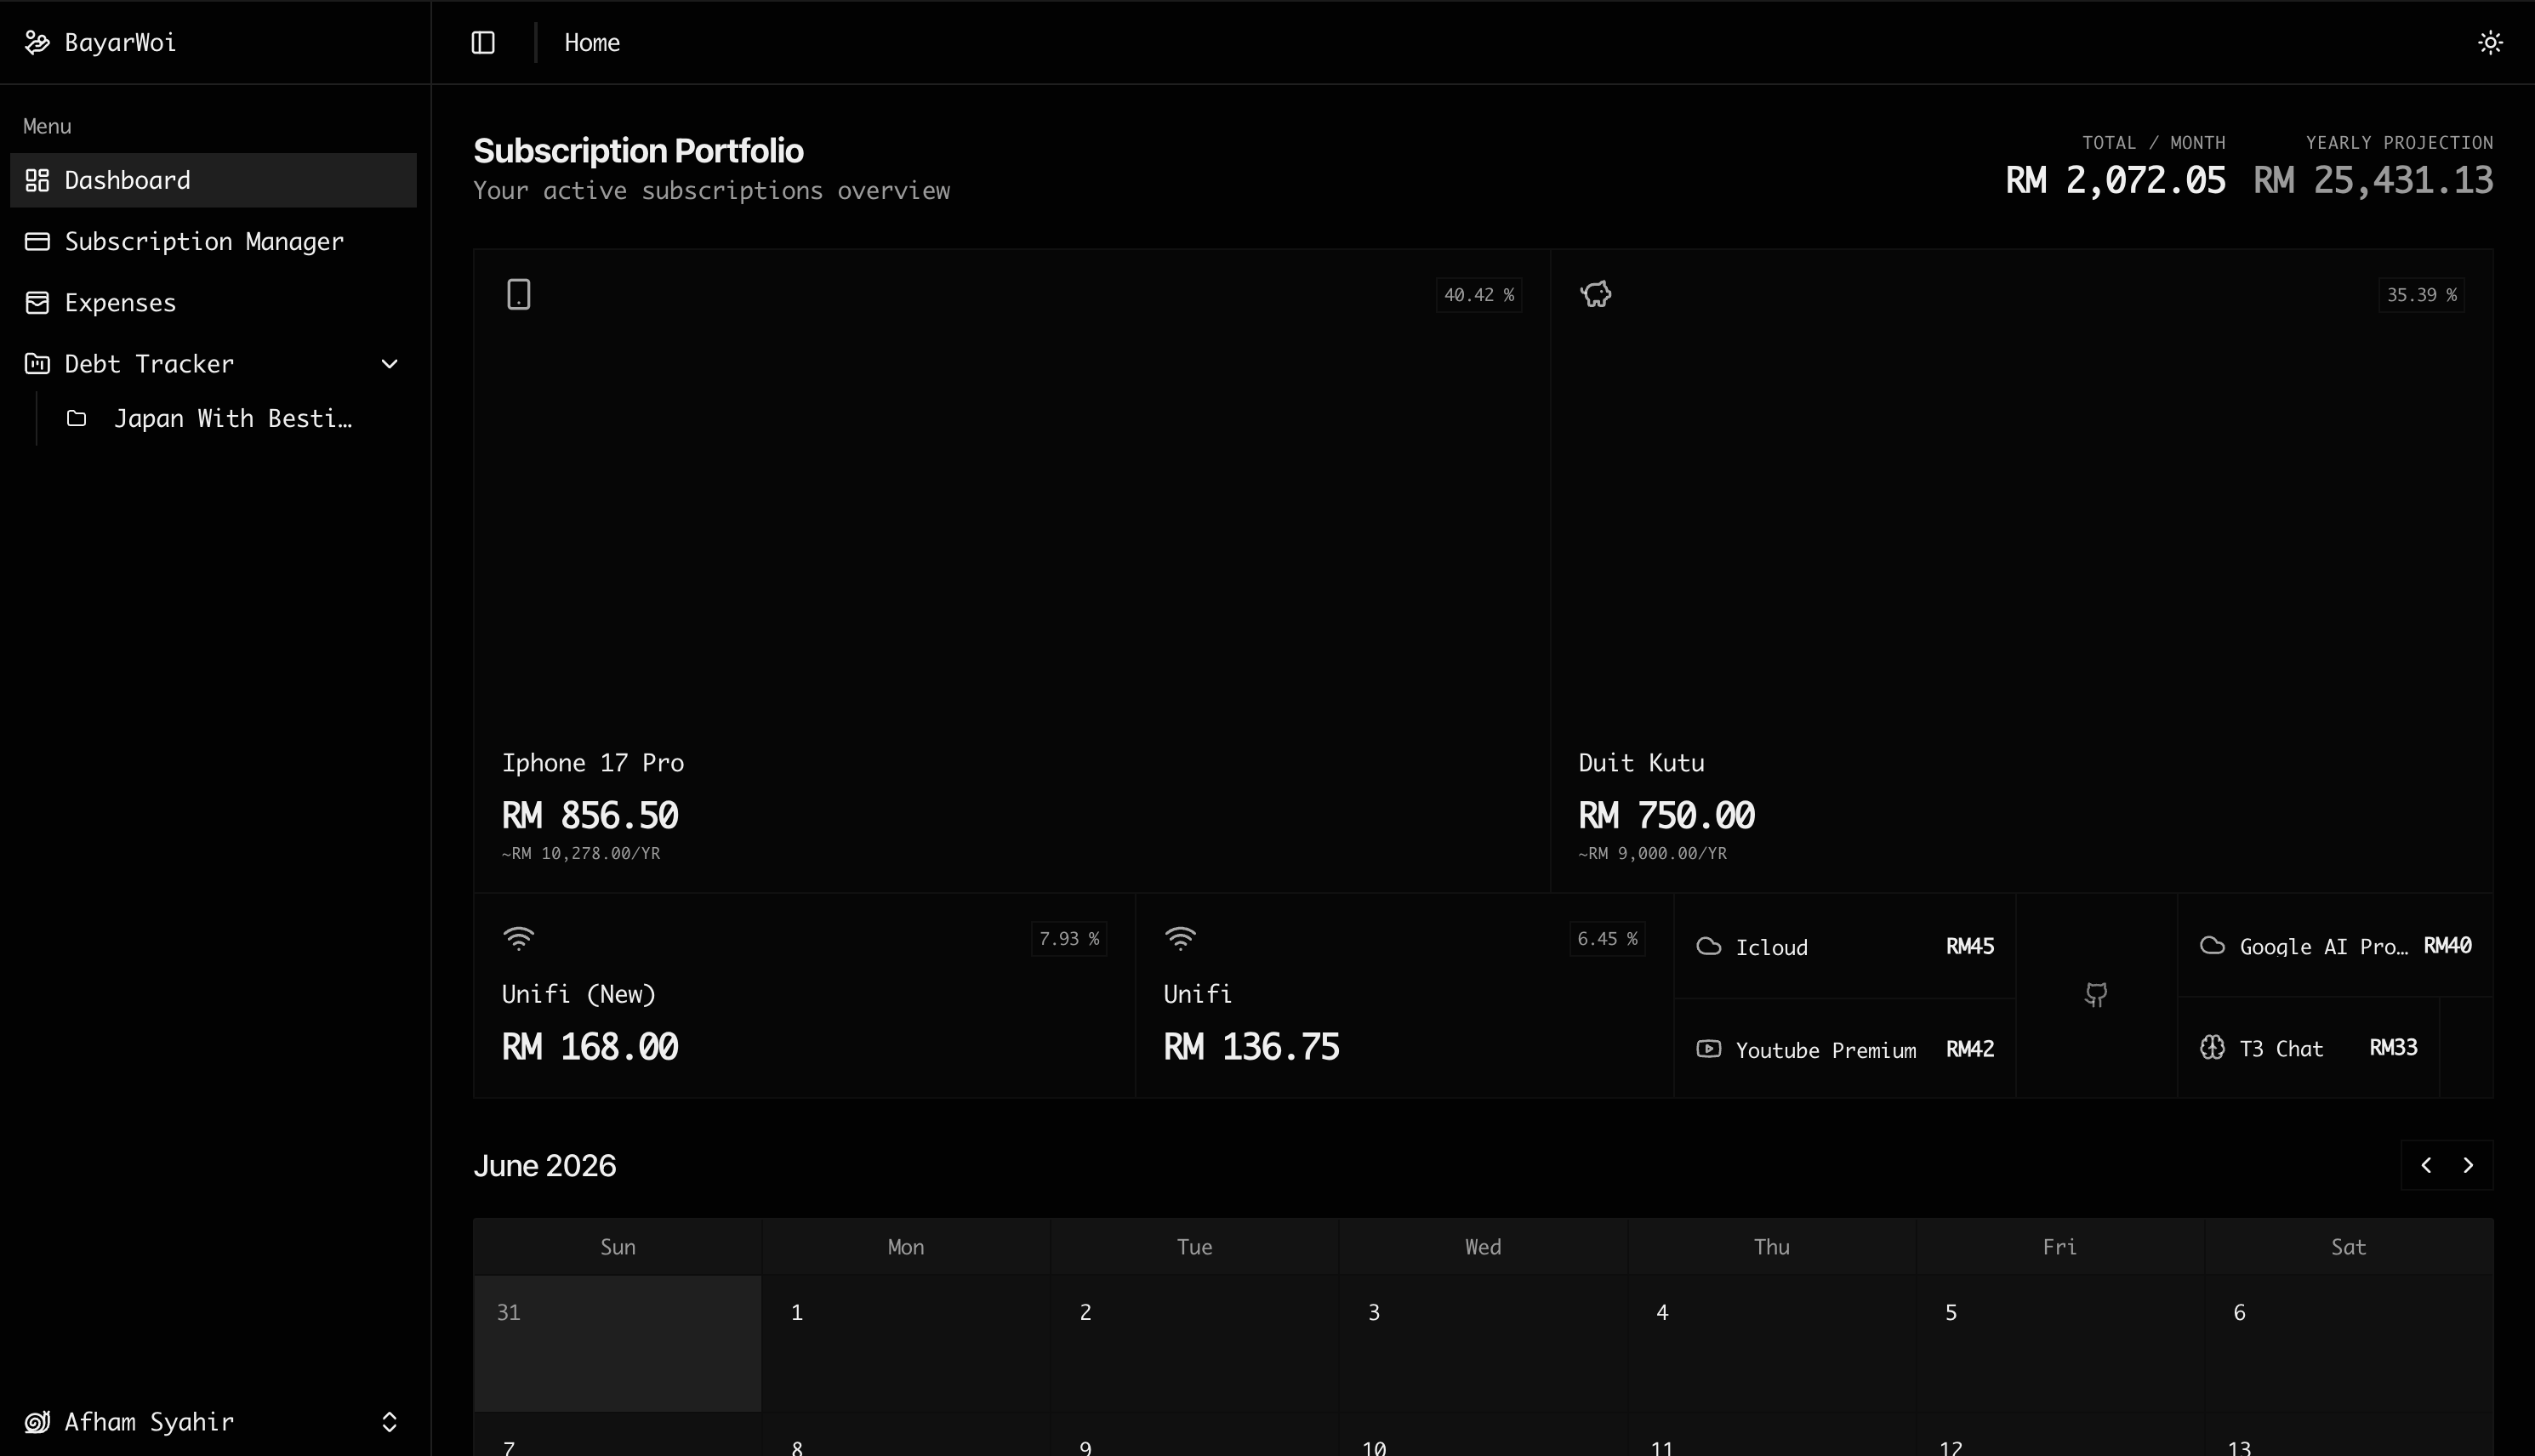Select calendar day 3
This screenshot has width=2535, height=1456.
(1483, 1343)
